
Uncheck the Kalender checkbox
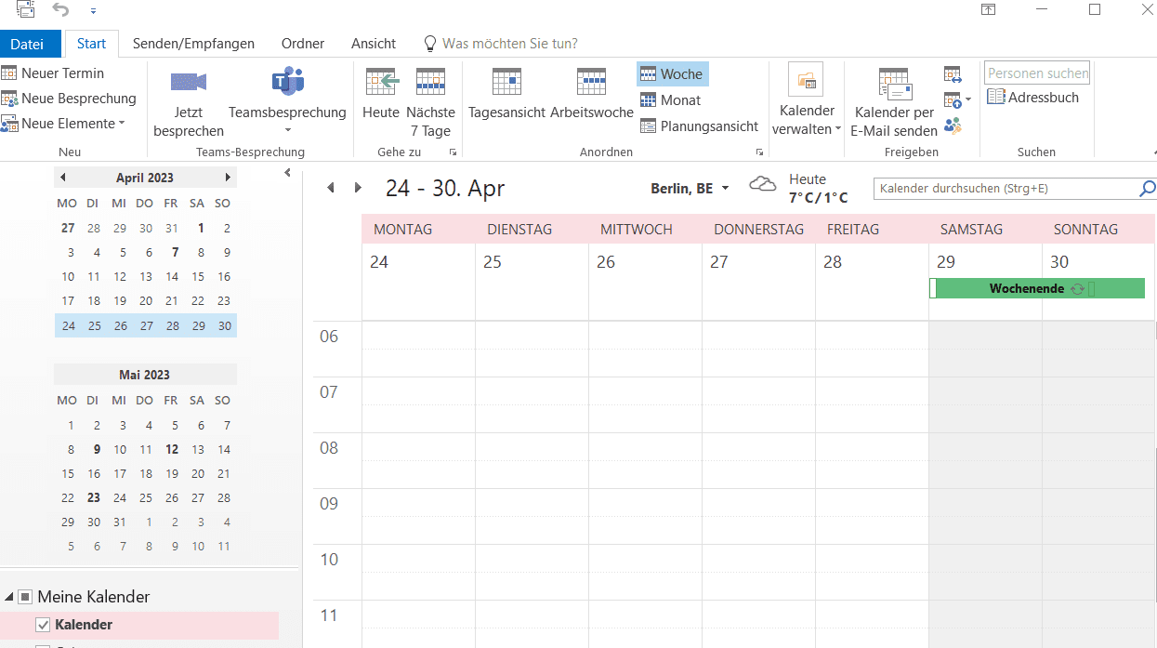(x=43, y=625)
